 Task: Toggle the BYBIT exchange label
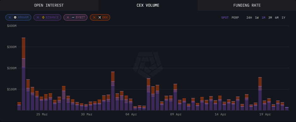click(x=80, y=17)
